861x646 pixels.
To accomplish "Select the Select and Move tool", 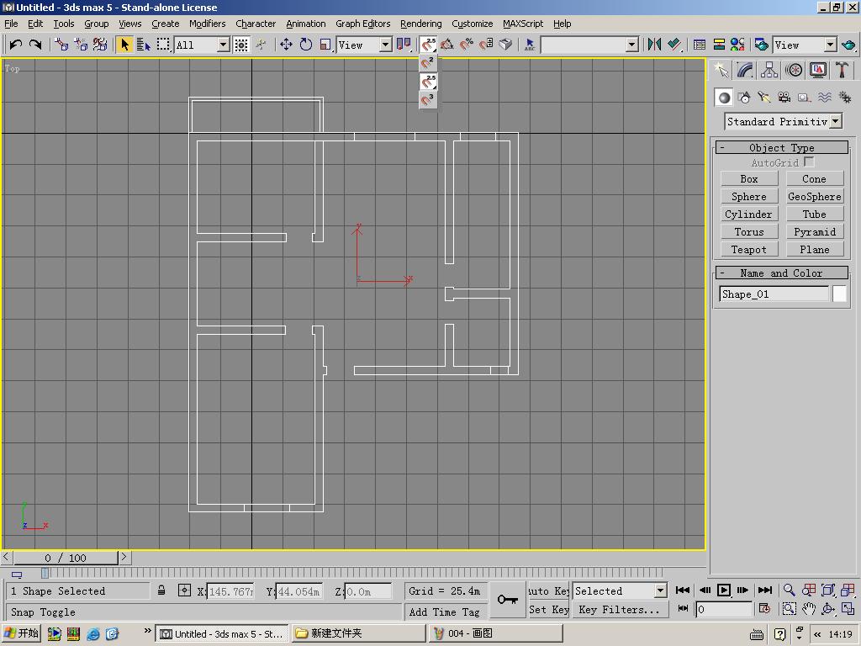I will click(x=286, y=45).
